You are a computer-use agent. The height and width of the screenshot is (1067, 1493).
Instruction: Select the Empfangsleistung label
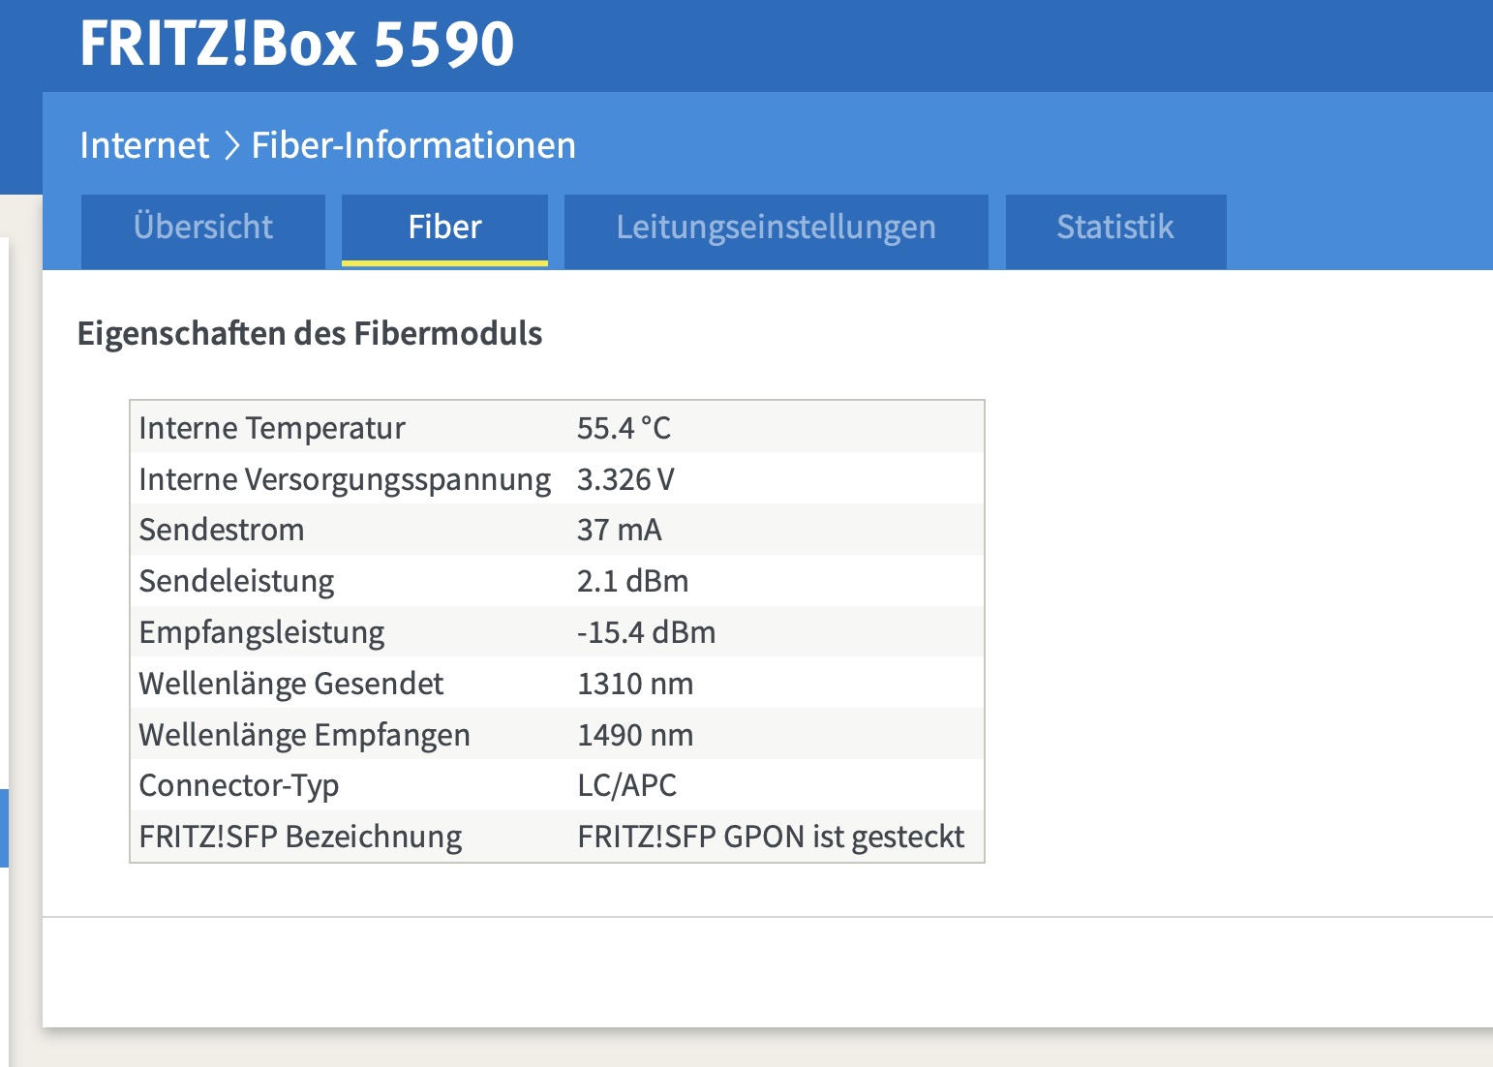(261, 632)
